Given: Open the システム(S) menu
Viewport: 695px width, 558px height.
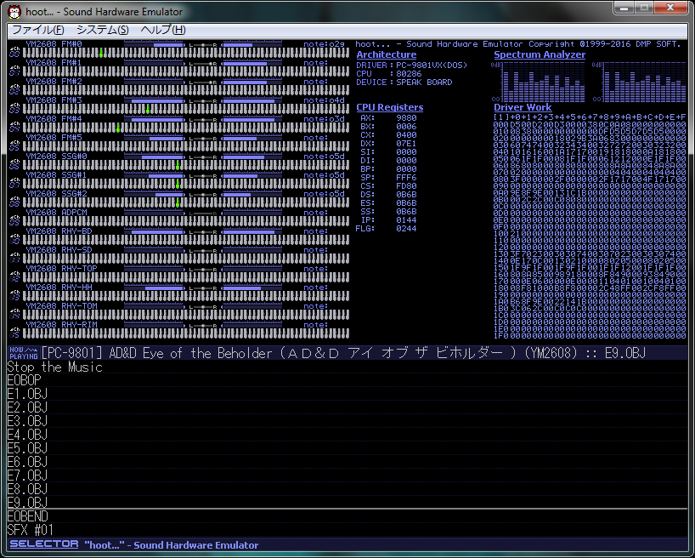Looking at the screenshot, I should click(x=102, y=30).
